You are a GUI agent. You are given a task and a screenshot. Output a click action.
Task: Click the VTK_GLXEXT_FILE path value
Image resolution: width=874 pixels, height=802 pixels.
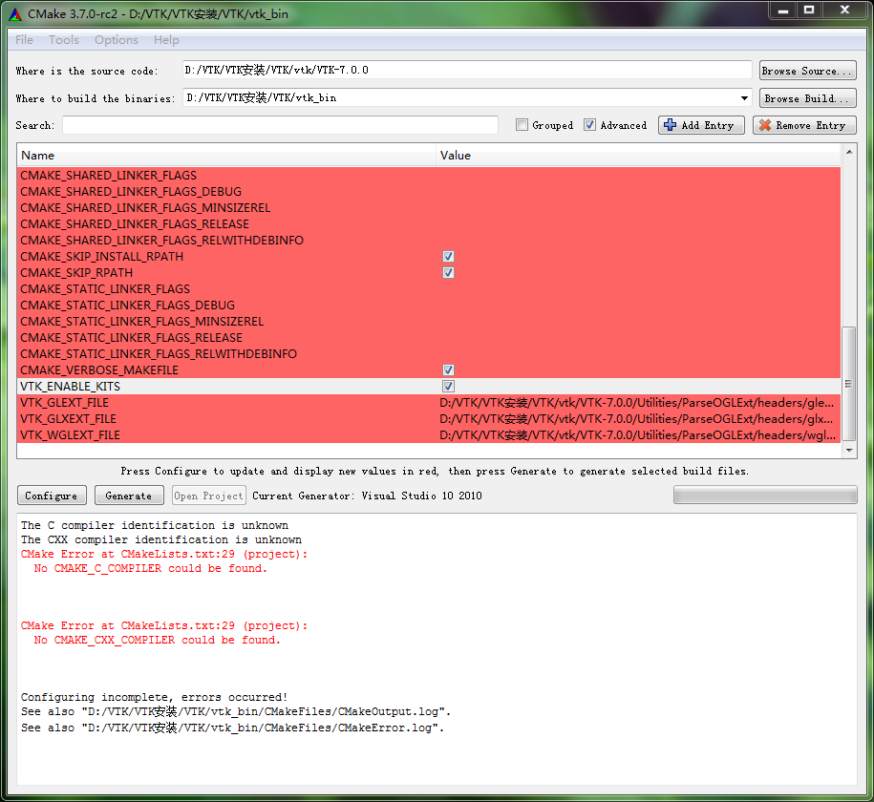pyautogui.click(x=637, y=418)
